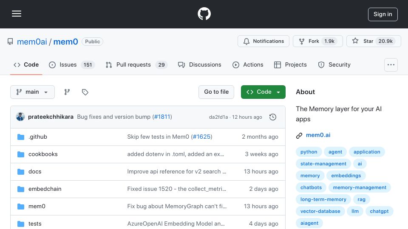
Task: Open the AzureOpenAI Embedding Model commit
Action: pyautogui.click(x=176, y=224)
